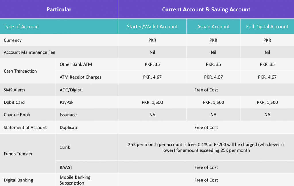
Task: Click the 'ATM Receipt Charges' label
Action: [x=80, y=77]
